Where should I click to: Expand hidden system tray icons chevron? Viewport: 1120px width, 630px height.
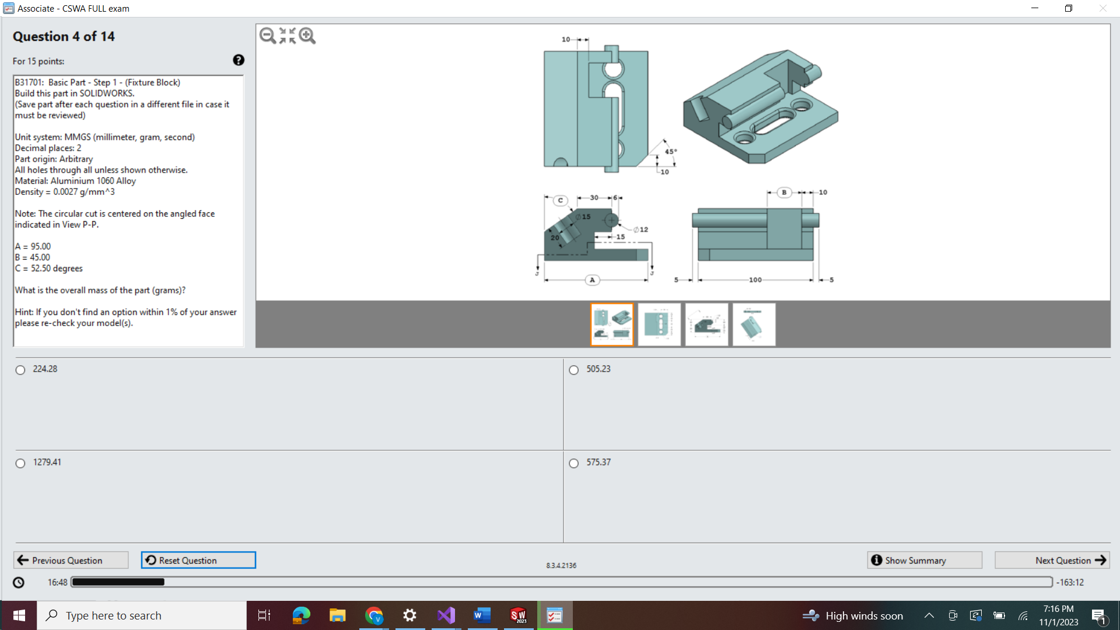point(929,615)
